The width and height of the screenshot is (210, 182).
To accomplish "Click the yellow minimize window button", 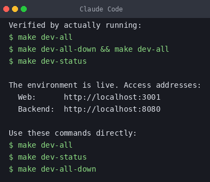I will [15, 9].
